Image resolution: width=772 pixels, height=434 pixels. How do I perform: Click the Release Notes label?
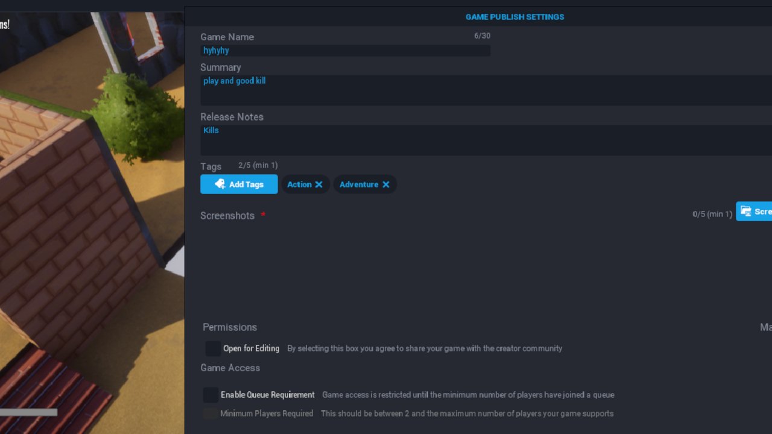(x=232, y=117)
